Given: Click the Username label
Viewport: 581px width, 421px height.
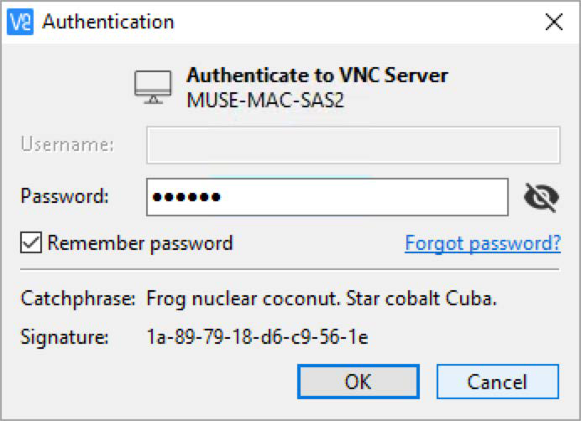Looking at the screenshot, I should (67, 144).
